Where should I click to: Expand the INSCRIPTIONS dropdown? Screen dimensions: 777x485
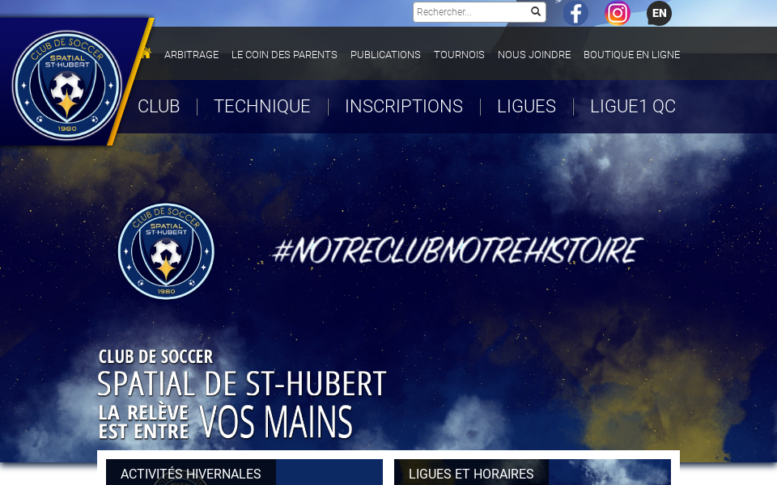404,106
